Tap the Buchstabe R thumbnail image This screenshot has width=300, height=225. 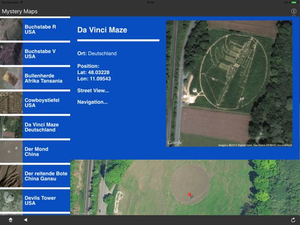pyautogui.click(x=11, y=29)
